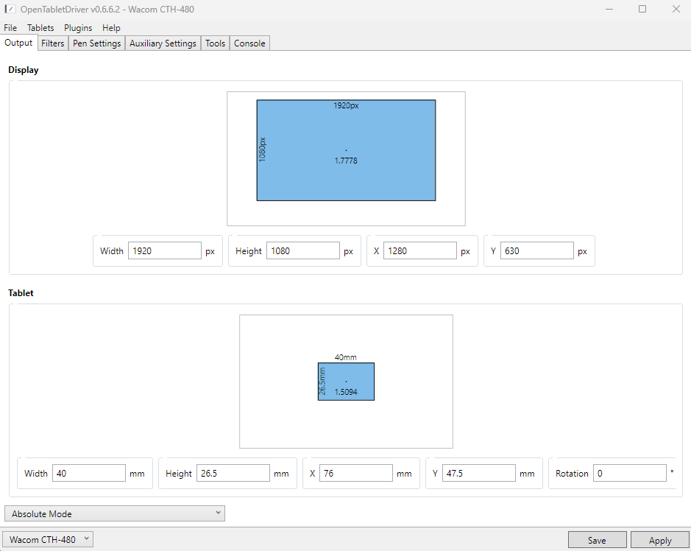Open the Tablets menu

[x=40, y=28]
